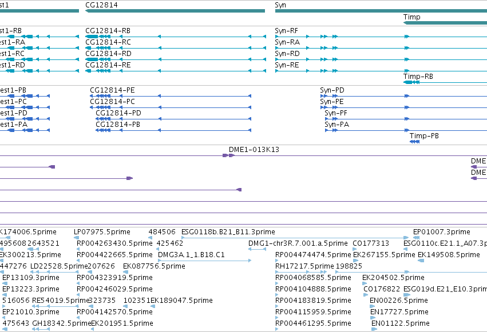
Task: Pick the CG12814-PB protein label
Action: click(118, 125)
